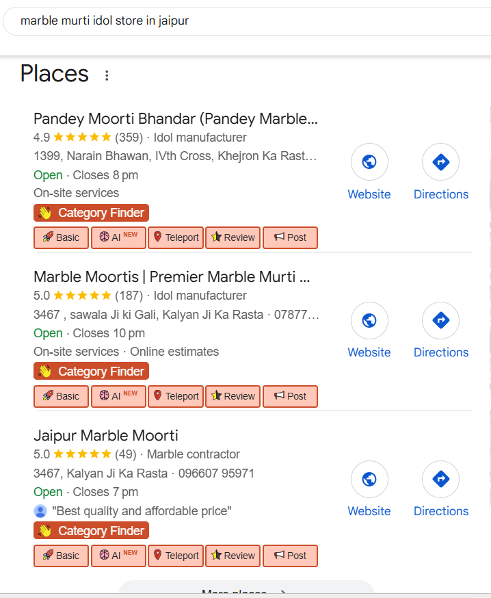Open Jaipur Marble Moorti listing title
The height and width of the screenshot is (598, 491).
[106, 435]
